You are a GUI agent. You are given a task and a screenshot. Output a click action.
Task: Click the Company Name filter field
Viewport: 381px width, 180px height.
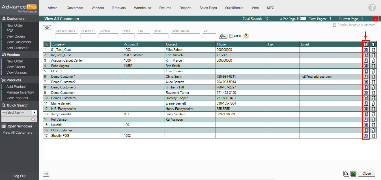coord(66,36)
